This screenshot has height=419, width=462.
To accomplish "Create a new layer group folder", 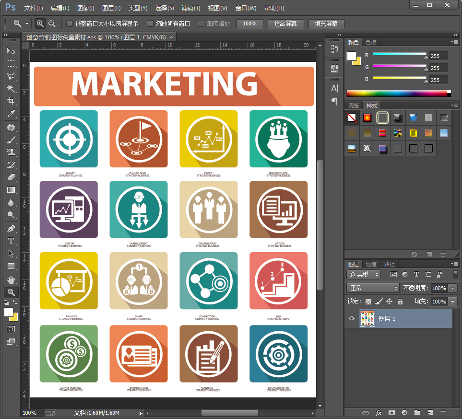I will pos(417,412).
